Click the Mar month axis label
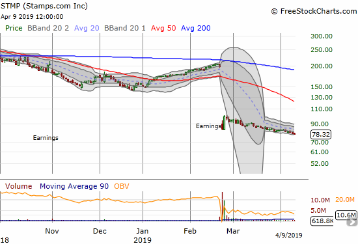Image resolution: width=358 pixels, height=244 pixels. 233,231
